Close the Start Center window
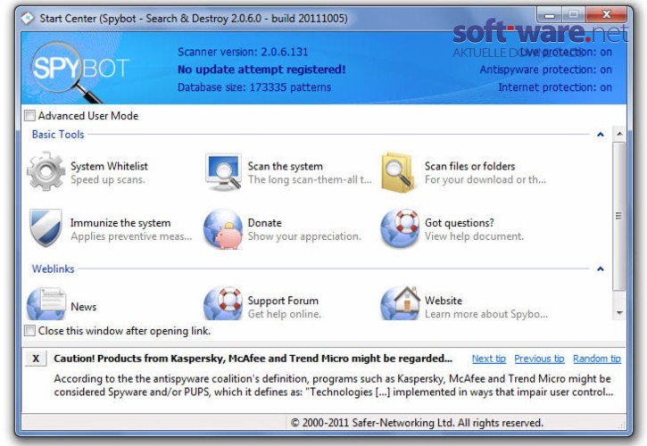 click(x=606, y=15)
